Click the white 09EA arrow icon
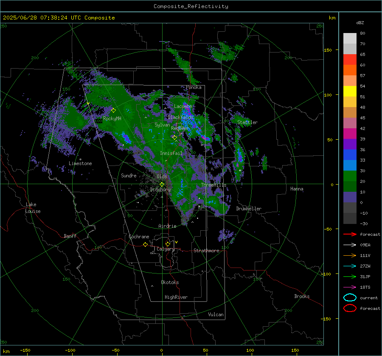382x356 pixels. (x=350, y=245)
